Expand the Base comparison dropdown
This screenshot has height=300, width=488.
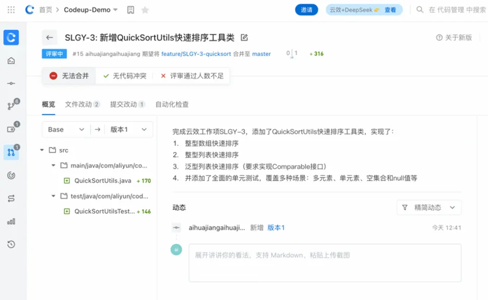[x=65, y=129]
